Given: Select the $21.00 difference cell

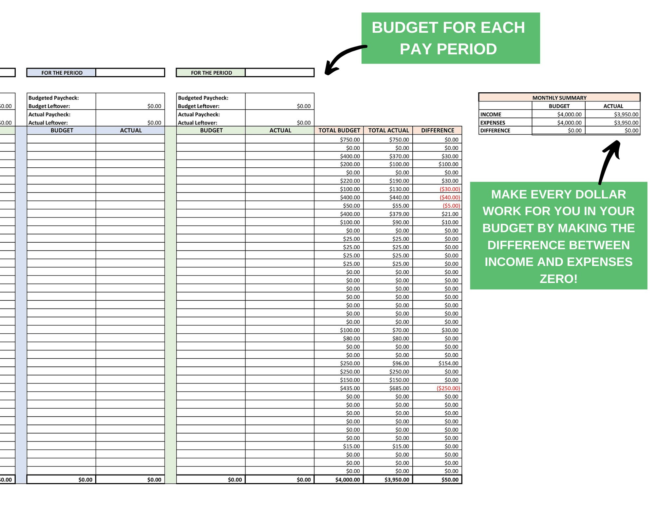Looking at the screenshot, I should pyautogui.click(x=437, y=214).
